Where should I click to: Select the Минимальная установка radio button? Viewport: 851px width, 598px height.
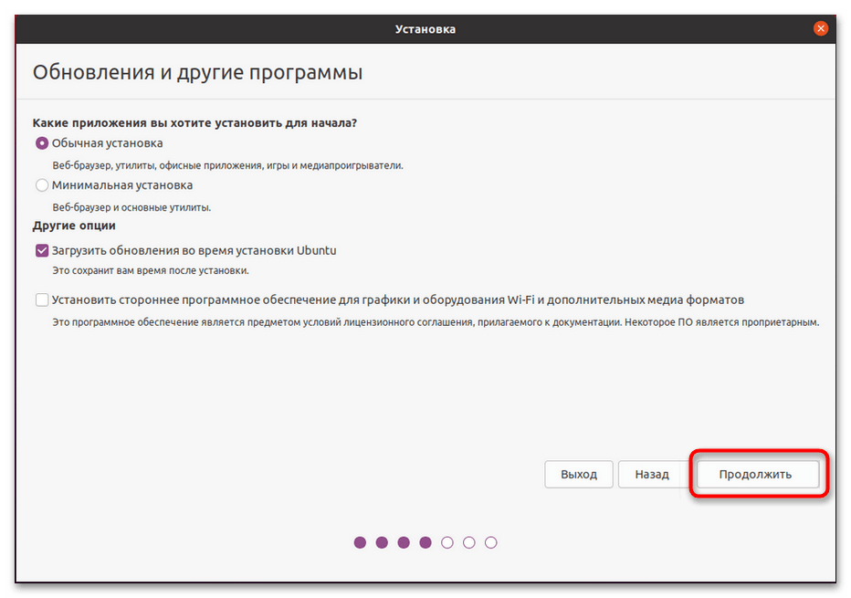[42, 185]
